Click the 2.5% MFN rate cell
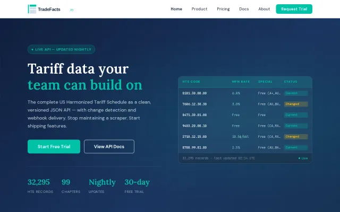 [x=236, y=147]
